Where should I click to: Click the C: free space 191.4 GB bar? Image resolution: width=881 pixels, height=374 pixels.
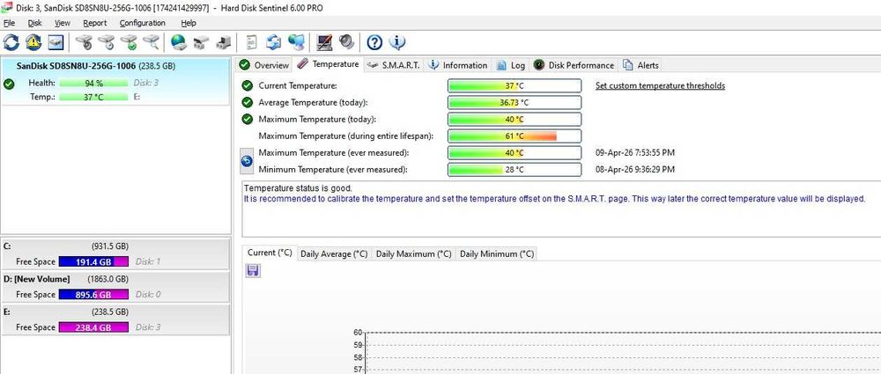point(94,261)
